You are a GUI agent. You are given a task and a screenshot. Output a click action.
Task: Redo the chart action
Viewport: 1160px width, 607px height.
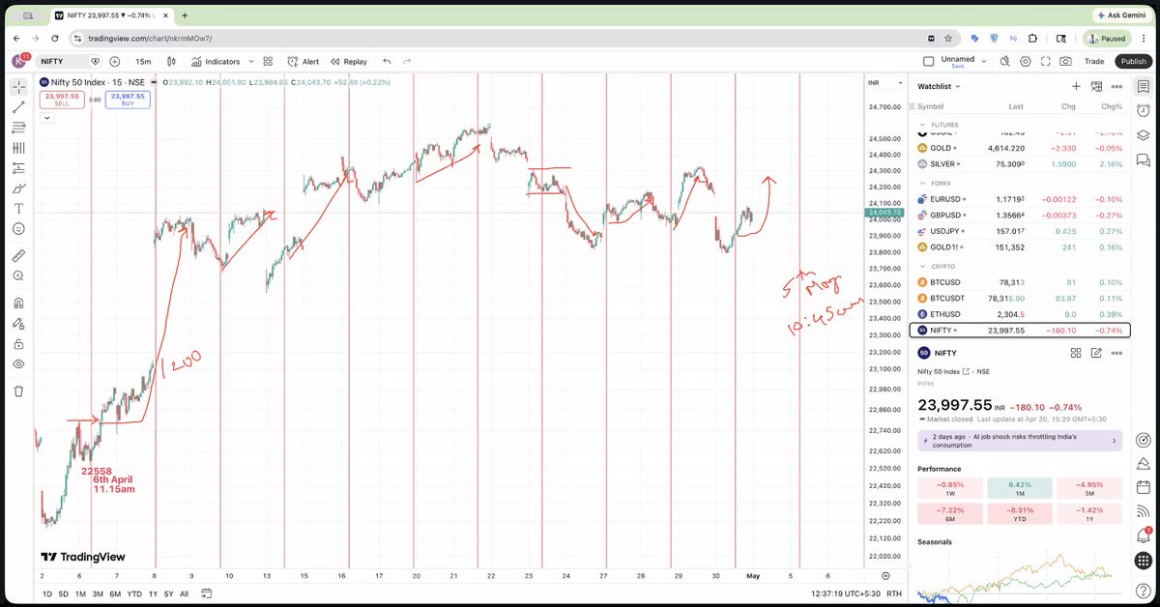[407, 61]
